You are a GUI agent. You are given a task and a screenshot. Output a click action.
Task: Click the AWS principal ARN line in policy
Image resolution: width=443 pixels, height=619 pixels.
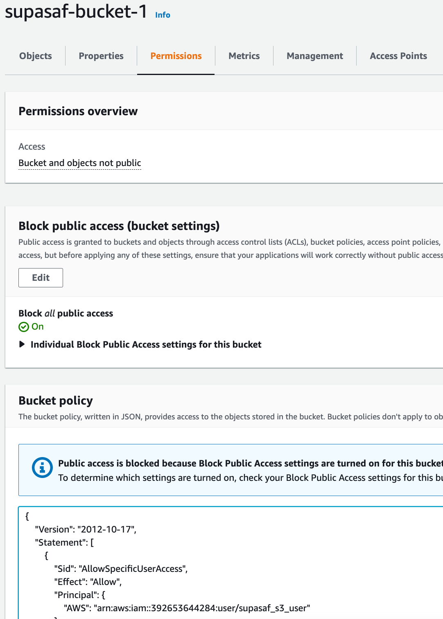click(x=187, y=608)
